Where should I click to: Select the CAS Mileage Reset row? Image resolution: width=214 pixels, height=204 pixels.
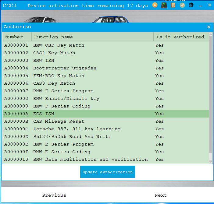pyautogui.click(x=106, y=121)
